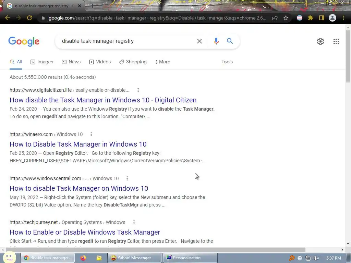Open Firefox from the taskbar
The width and height of the screenshot is (351, 263).
[x=83, y=258]
